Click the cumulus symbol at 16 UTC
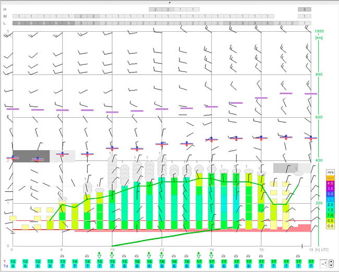The image size is (339, 272). pyautogui.click(x=261, y=256)
